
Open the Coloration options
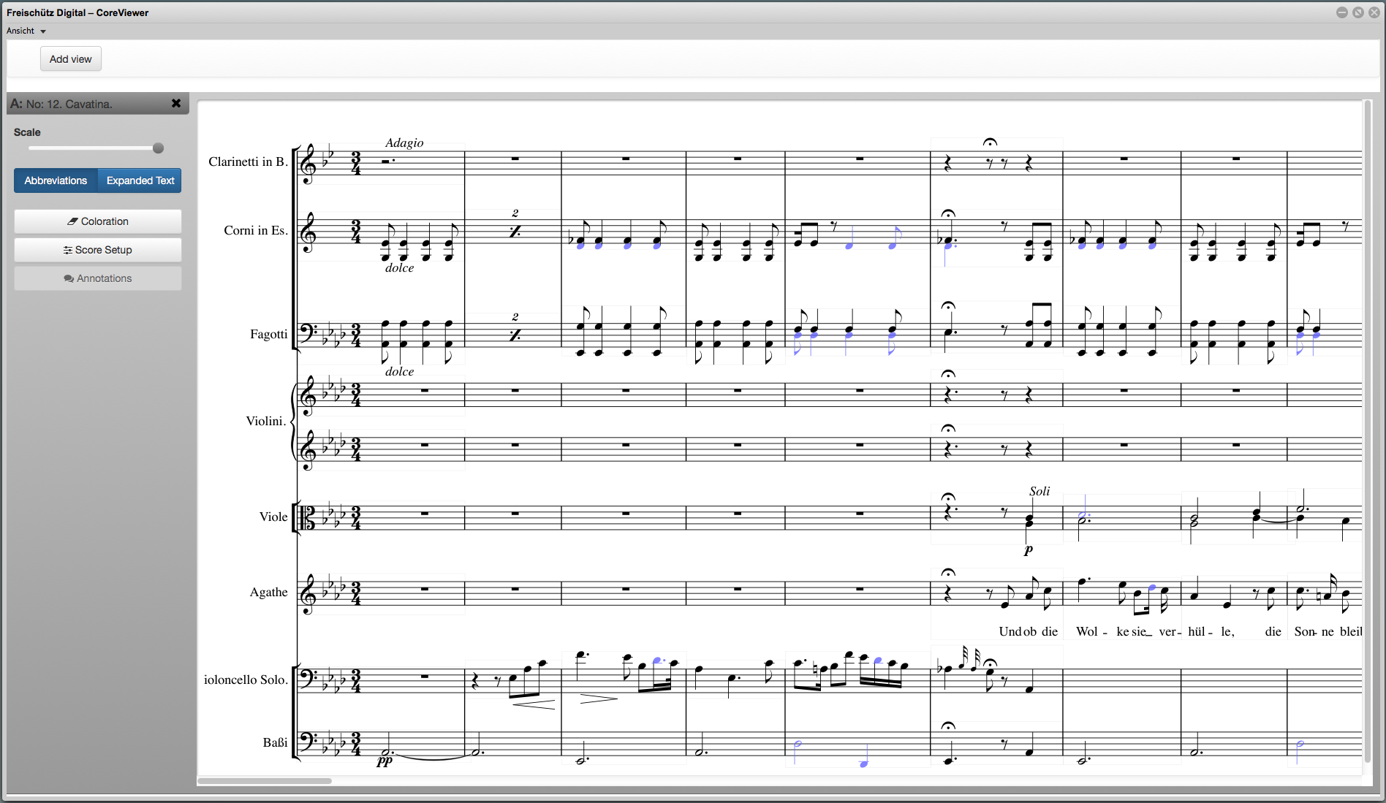pyautogui.click(x=98, y=221)
